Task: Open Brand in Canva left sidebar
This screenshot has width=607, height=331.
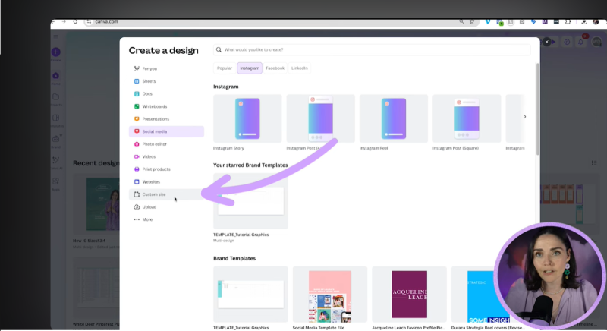Action: click(x=55, y=141)
